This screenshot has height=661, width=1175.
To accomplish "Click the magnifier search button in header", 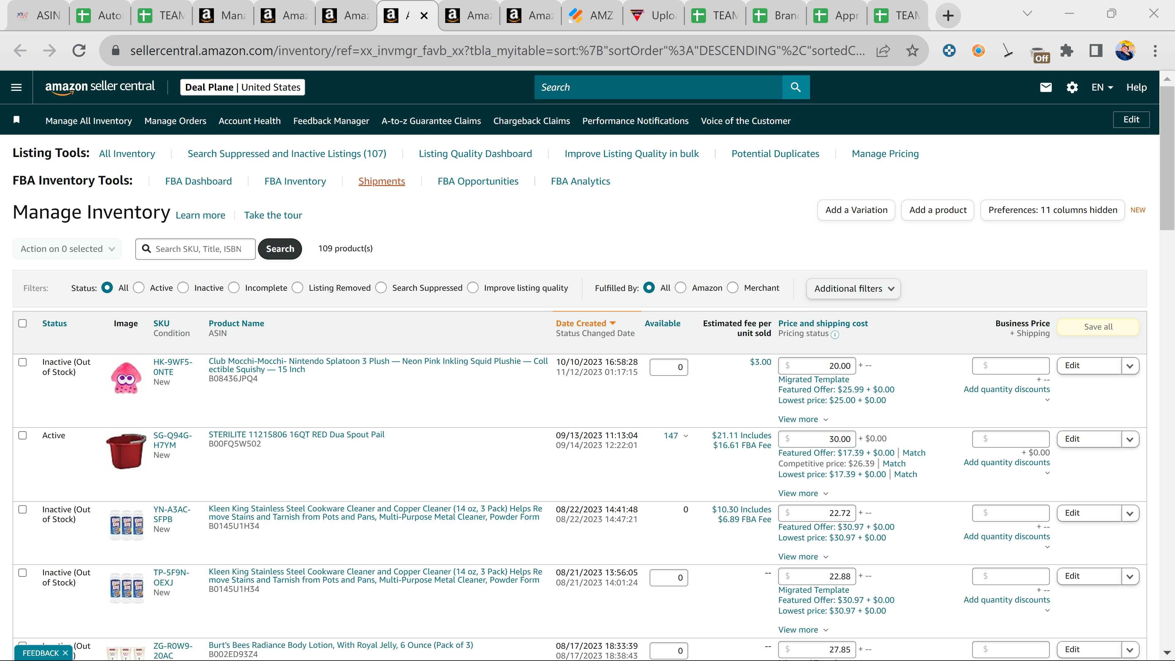I will [796, 87].
